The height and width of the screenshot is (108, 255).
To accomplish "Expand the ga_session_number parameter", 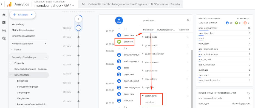I will (x=143, y=54).
